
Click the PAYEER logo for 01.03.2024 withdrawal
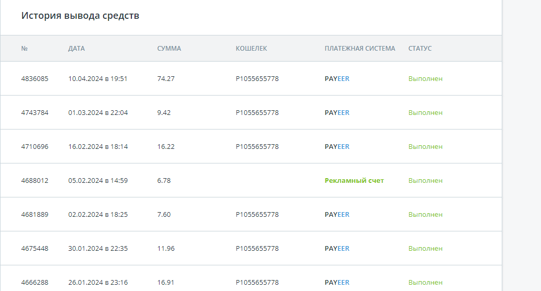[x=337, y=113]
